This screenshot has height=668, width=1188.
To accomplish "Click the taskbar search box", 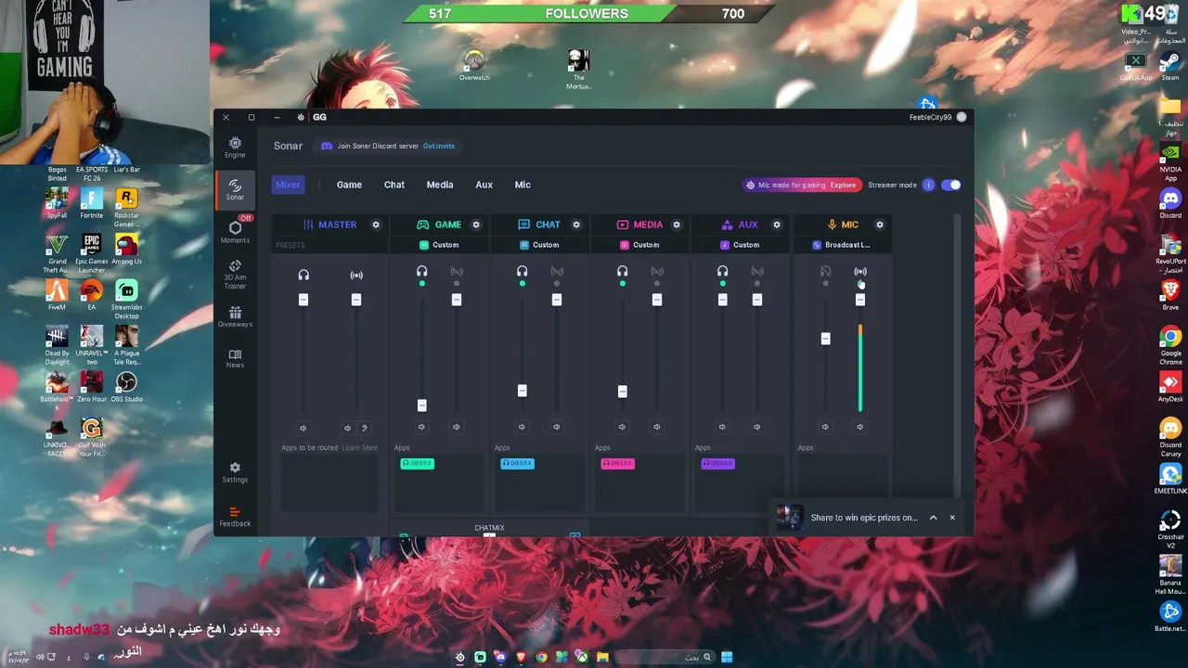I will pos(665,657).
